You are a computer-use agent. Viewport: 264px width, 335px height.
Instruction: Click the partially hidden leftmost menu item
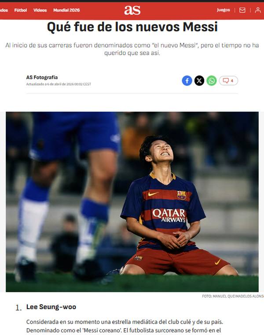click(x=4, y=10)
